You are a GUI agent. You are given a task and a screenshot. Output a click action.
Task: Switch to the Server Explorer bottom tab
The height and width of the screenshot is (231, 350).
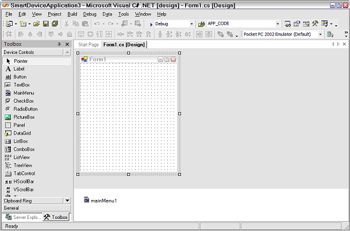(x=23, y=217)
